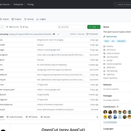Click the Security shield tab icon
131x131 pixels.
(25, 19)
